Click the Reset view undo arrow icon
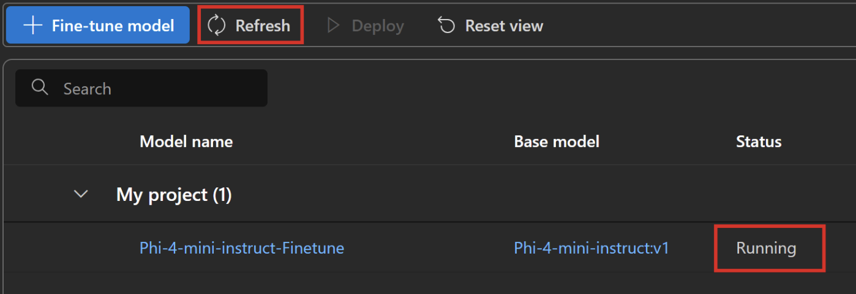856x294 pixels. (x=447, y=26)
